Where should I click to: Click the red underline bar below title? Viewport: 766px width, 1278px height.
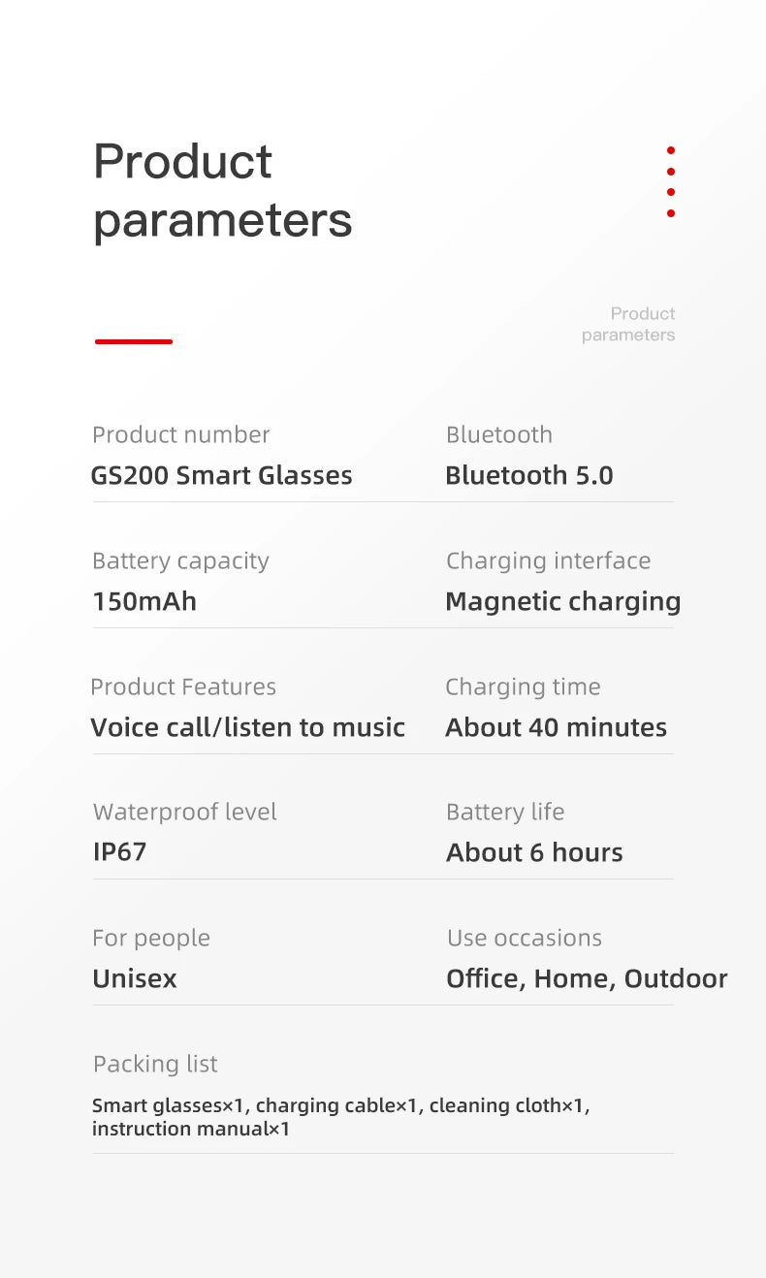pos(134,341)
